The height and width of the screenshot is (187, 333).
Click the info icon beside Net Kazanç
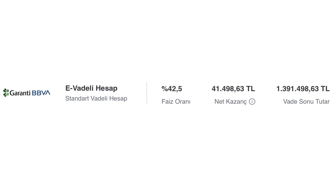click(x=252, y=102)
